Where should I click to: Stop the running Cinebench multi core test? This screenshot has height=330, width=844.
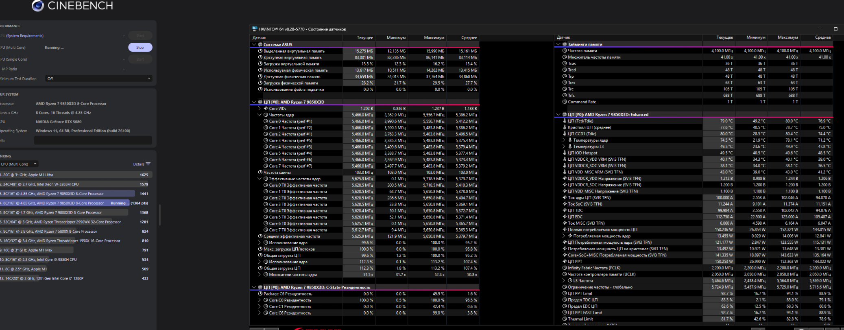(140, 48)
